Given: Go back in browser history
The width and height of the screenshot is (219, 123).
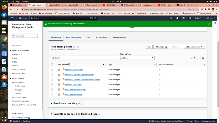Looking at the screenshot, I should (11, 9).
